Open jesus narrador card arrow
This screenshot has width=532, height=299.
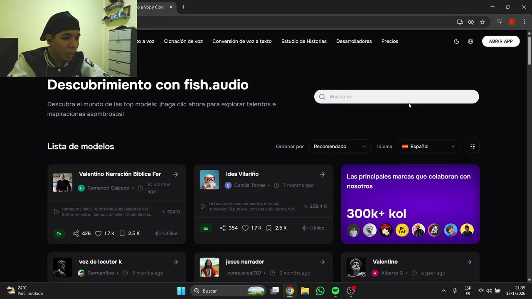(x=322, y=262)
